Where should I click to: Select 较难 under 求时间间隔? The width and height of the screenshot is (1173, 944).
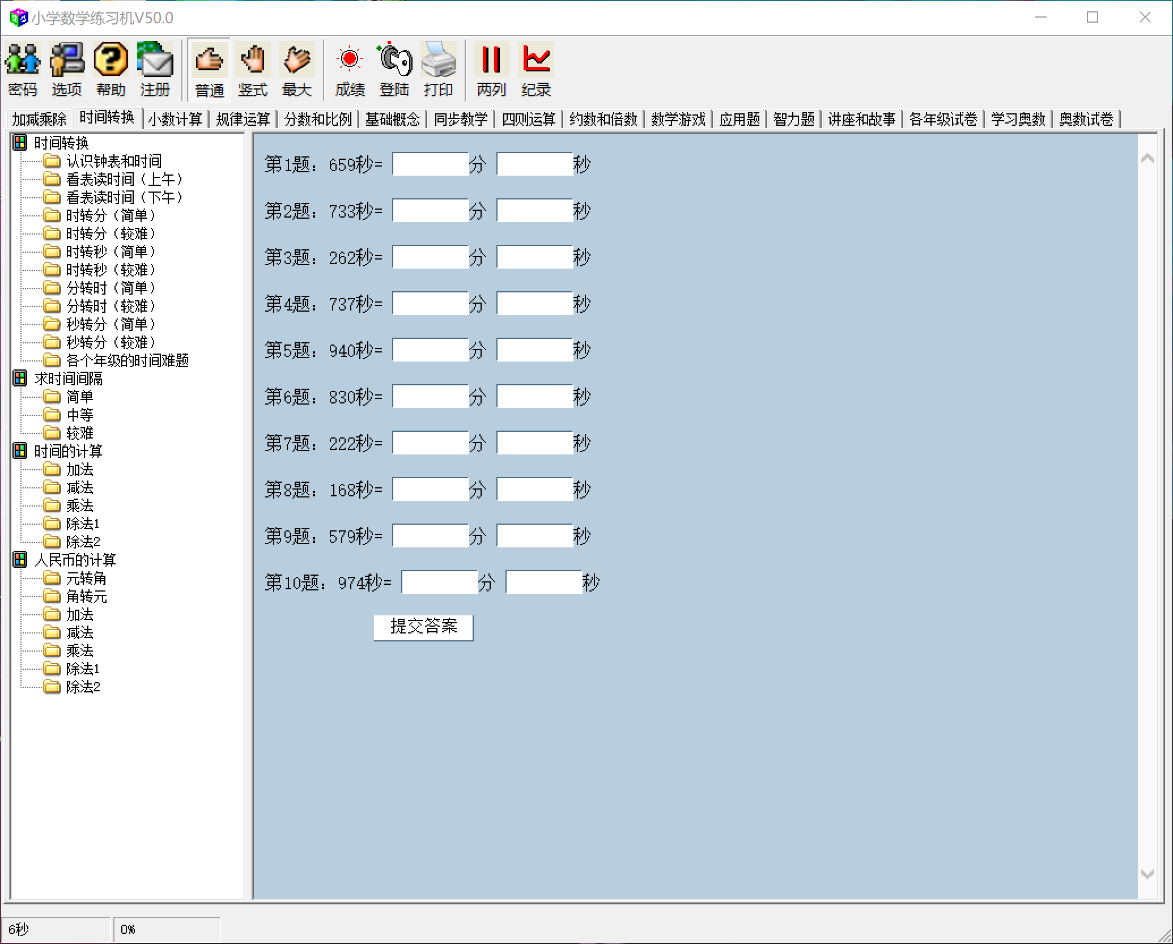[80, 433]
